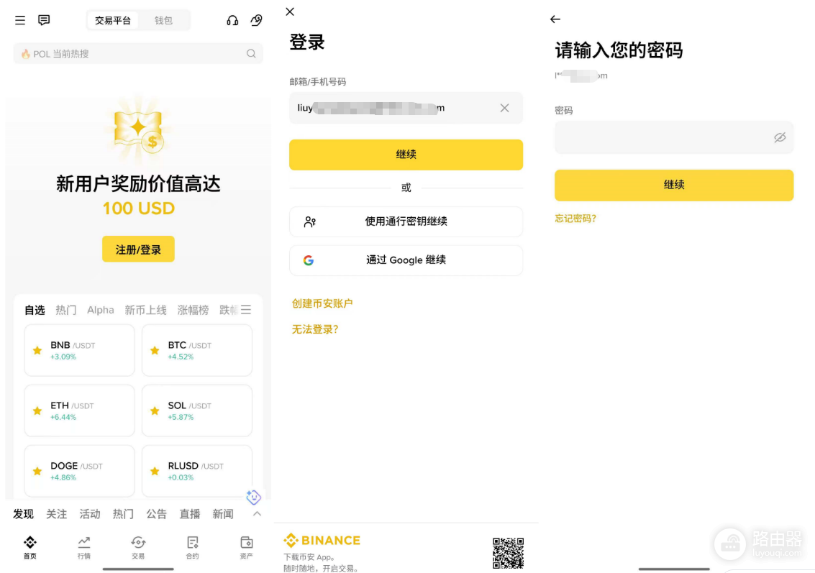Select the 新币上线 tab

tap(145, 310)
